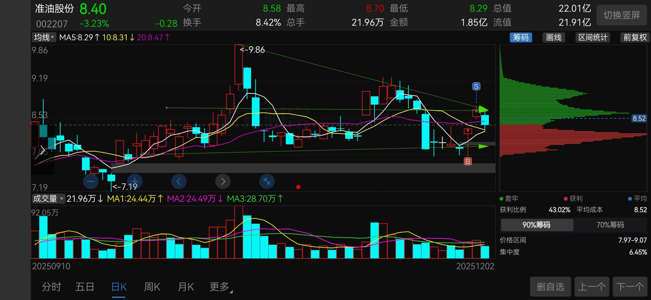The height and width of the screenshot is (300, 651).
Task: Click the 切换竖屏 button
Action: point(622,15)
